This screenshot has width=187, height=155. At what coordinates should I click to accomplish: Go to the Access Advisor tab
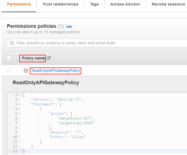[125, 4]
